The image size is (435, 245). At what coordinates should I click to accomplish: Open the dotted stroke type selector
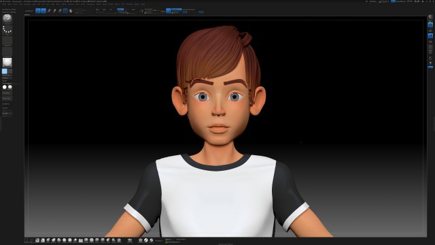(x=7, y=29)
